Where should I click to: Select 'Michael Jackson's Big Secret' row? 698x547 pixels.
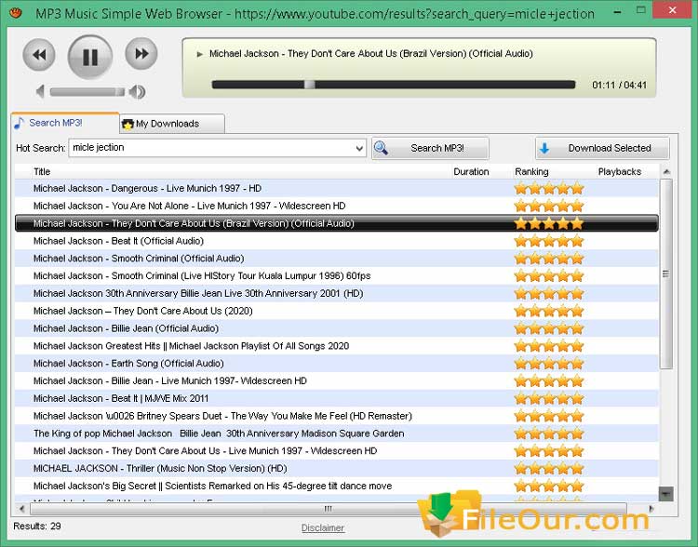pyautogui.click(x=337, y=486)
